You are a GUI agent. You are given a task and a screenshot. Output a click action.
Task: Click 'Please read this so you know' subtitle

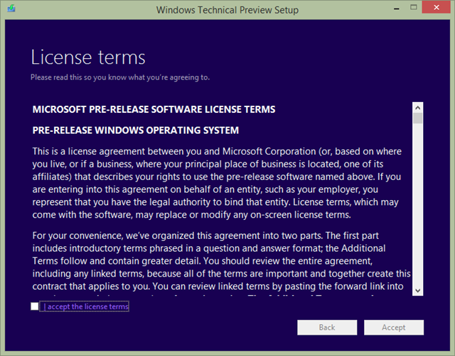click(120, 77)
